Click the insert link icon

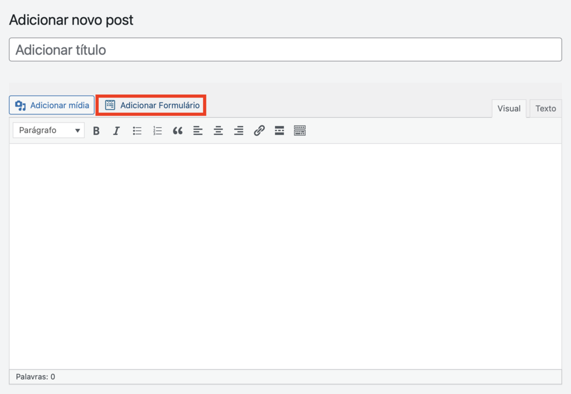[x=259, y=130]
